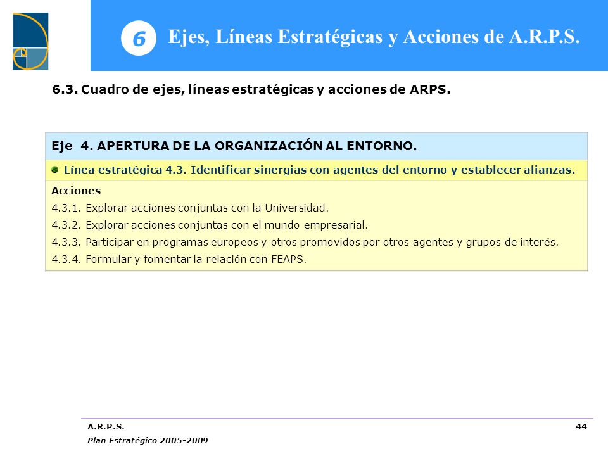Click the 'Acciones' label
The width and height of the screenshot is (608, 456).
point(76,191)
